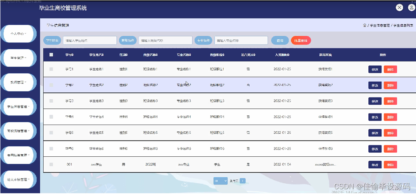Click 修改 for row 学号2
Image resolution: width=416 pixels, height=194 pixels.
[375, 85]
